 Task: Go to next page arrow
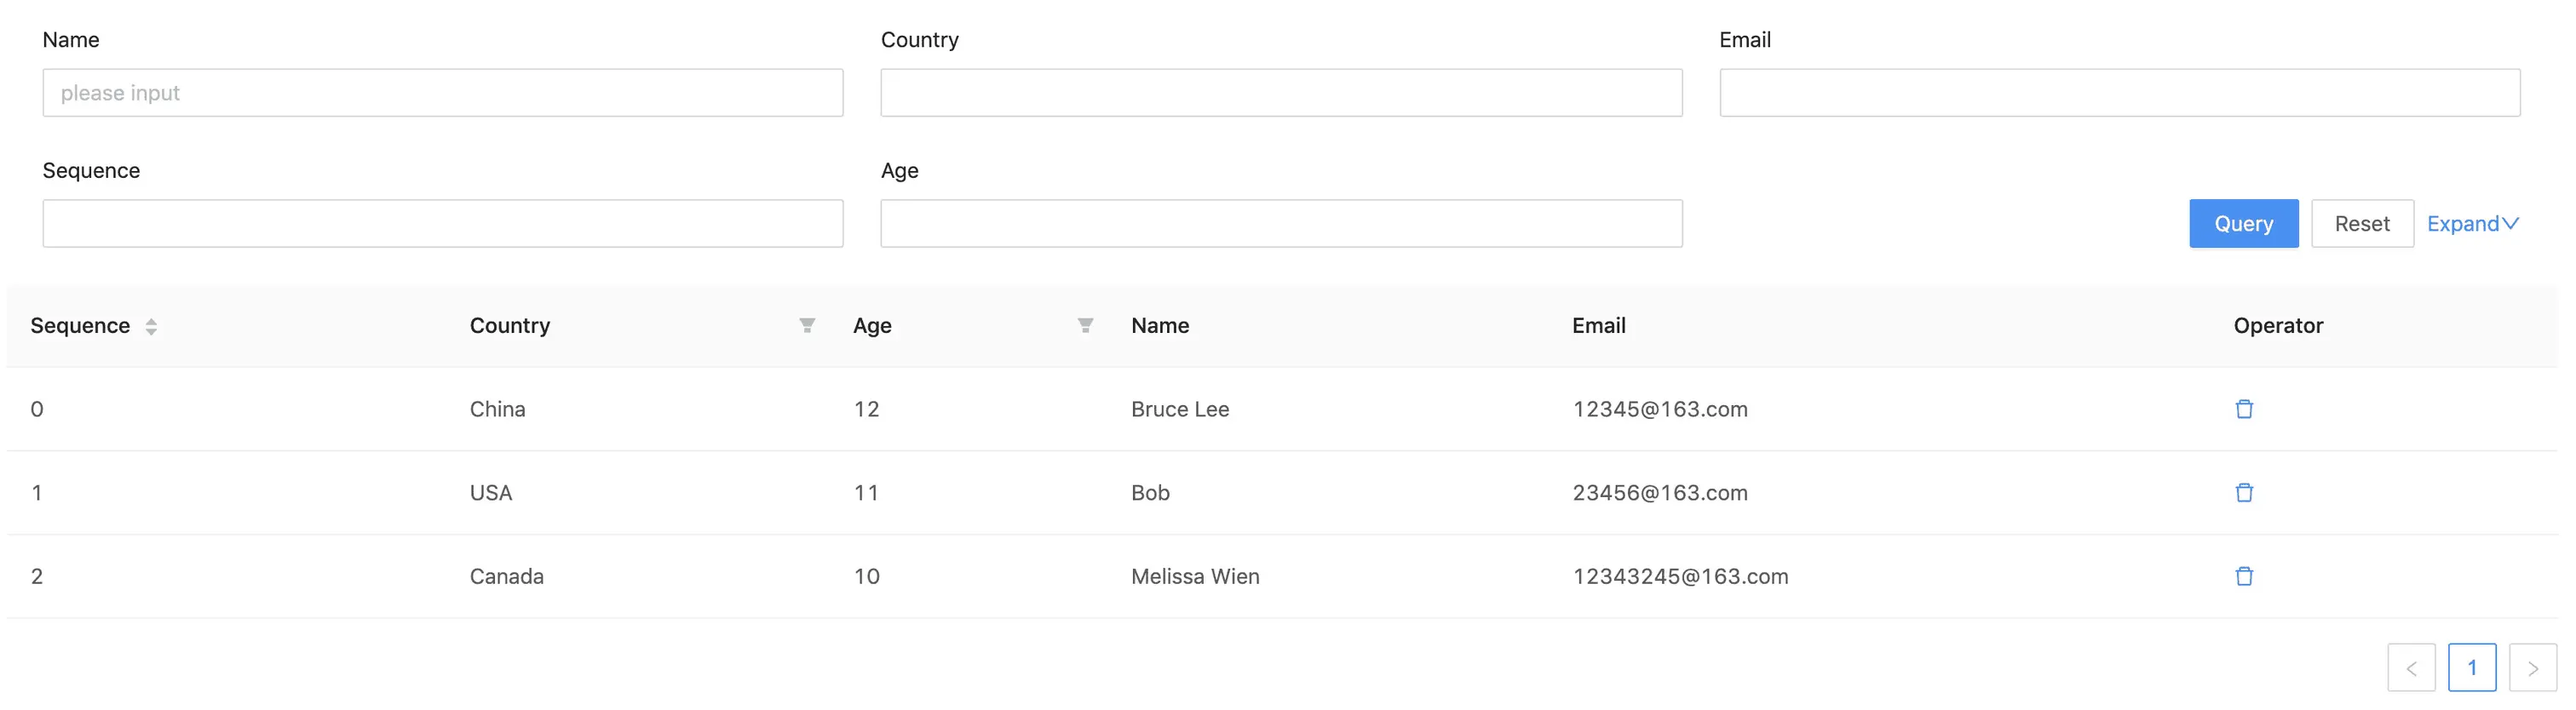click(x=2532, y=668)
